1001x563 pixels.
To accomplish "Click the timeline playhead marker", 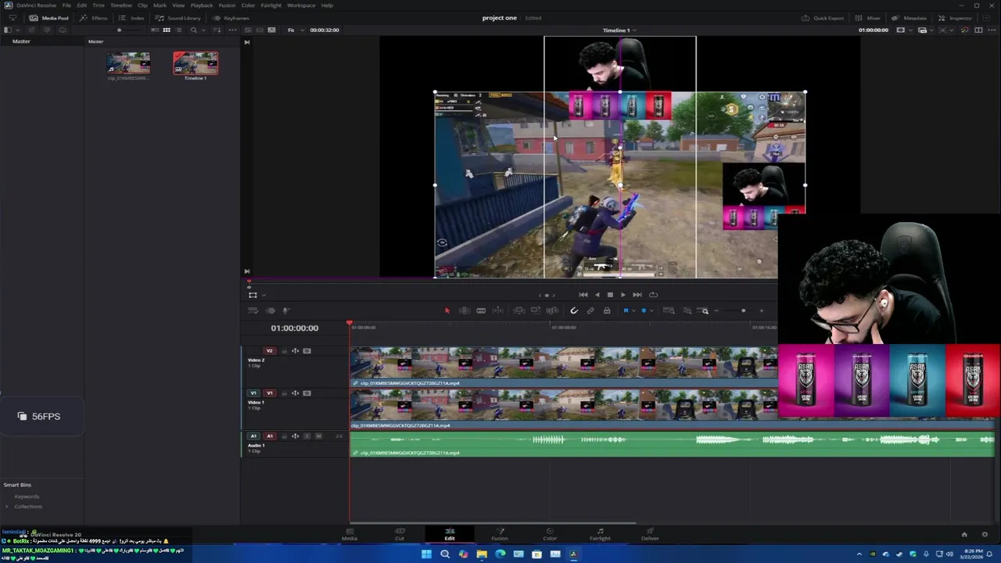I will click(x=350, y=323).
